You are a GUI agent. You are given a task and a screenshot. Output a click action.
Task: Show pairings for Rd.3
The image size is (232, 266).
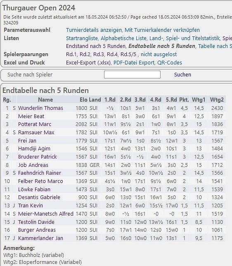[99, 54]
